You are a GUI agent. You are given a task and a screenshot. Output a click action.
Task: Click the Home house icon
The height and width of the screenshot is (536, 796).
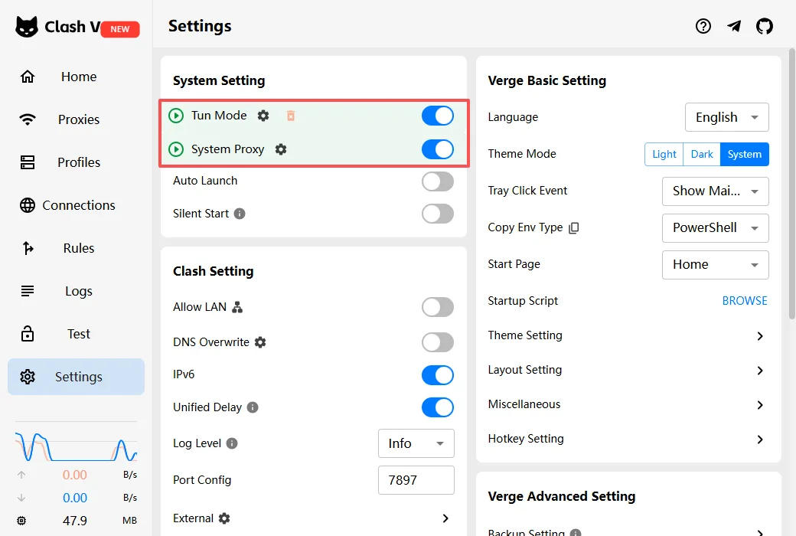click(28, 77)
